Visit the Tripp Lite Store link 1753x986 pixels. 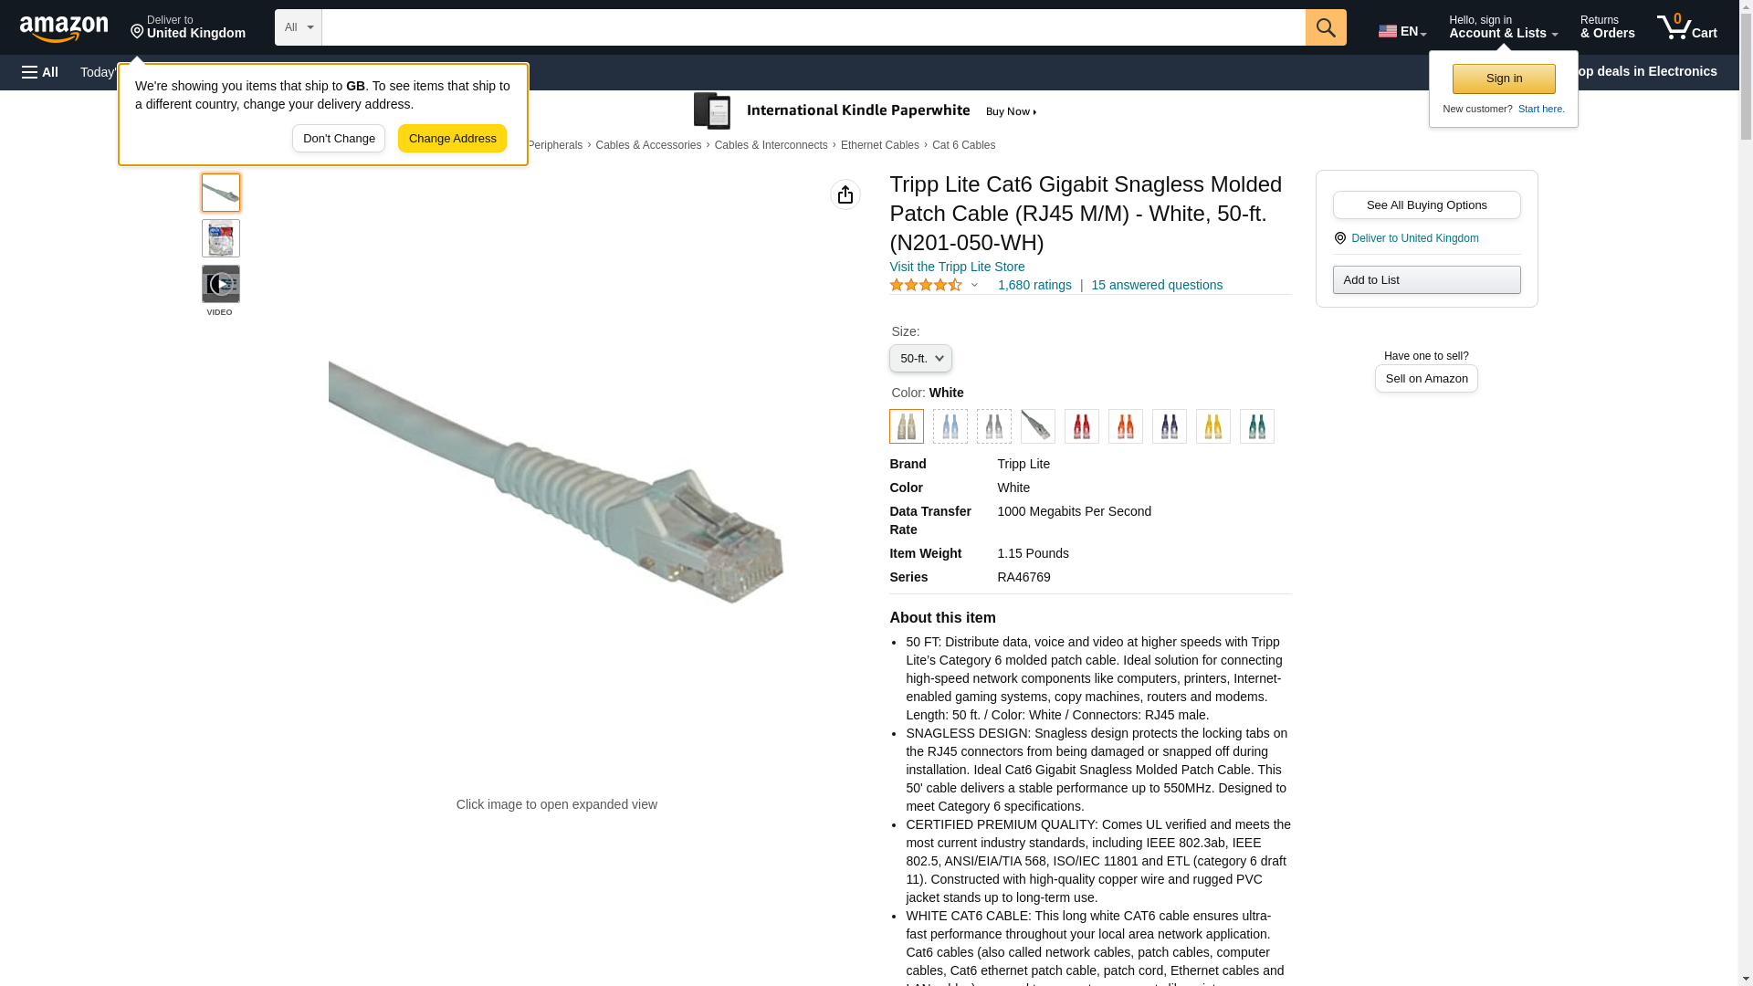point(957,267)
